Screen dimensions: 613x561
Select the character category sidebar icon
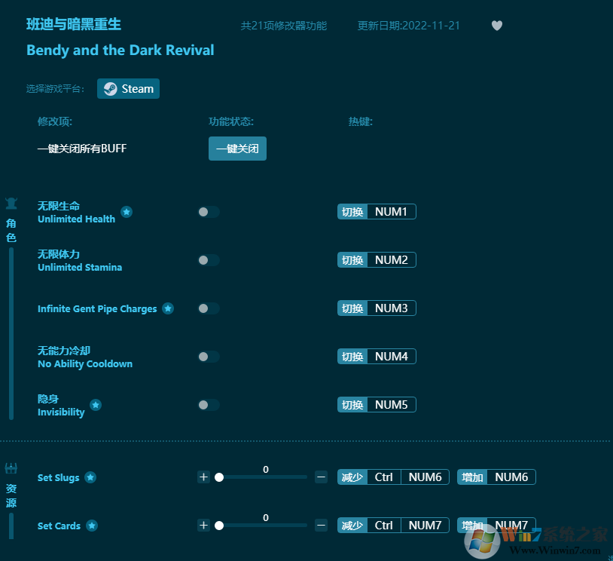[11, 203]
